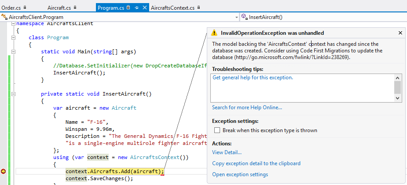407x185 pixels.
Task: Collapse the InsertAircraft method block
Action: click(x=13, y=94)
